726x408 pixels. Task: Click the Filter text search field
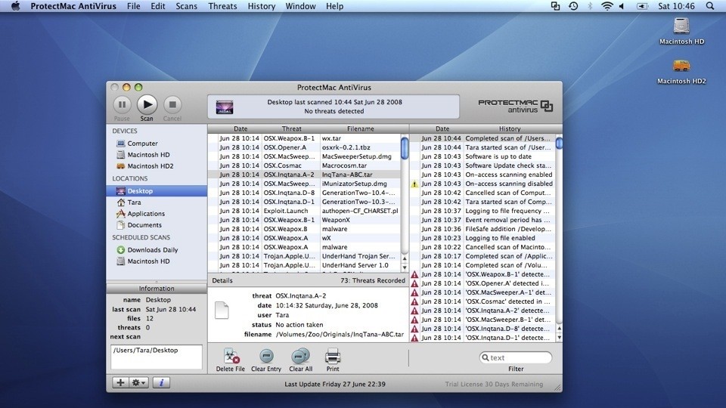515,357
